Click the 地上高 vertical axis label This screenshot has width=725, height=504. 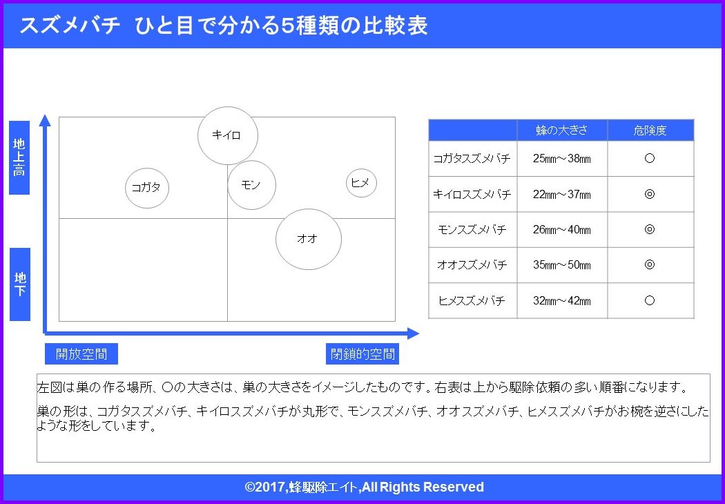coord(20,157)
